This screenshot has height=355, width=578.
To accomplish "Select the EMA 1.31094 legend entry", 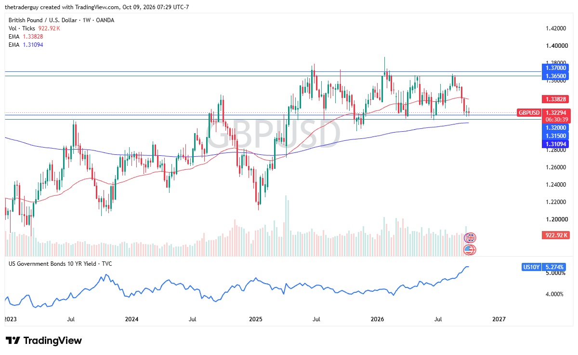I will [x=26, y=45].
